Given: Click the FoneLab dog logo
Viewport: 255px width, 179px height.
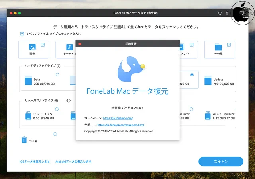Looking at the screenshot, I should [131, 69].
